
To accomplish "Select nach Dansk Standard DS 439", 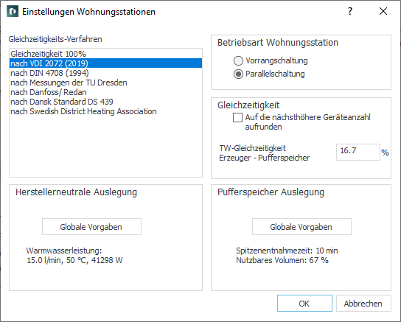I will click(x=105, y=102).
